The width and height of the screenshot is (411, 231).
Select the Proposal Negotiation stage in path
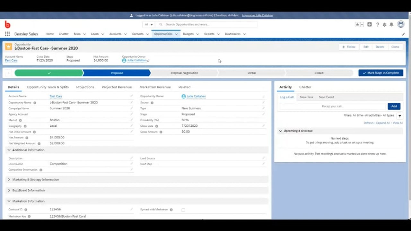coord(184,73)
